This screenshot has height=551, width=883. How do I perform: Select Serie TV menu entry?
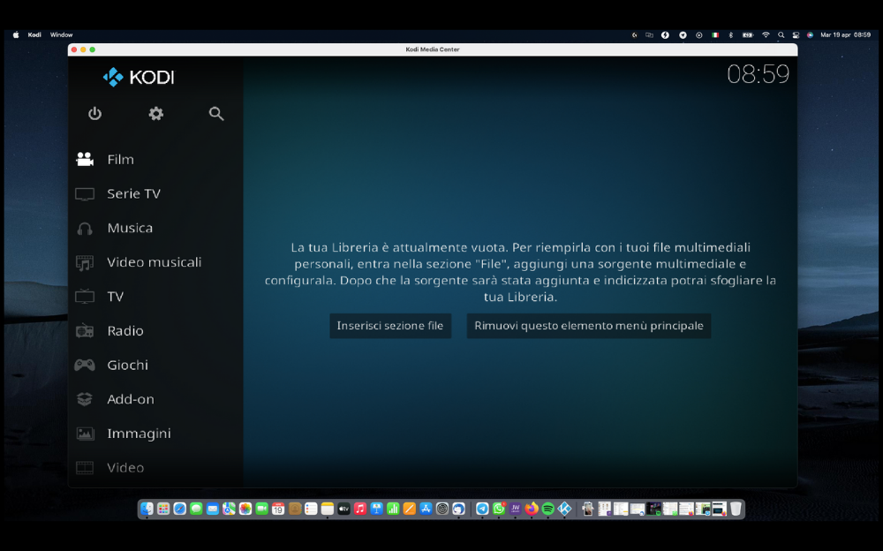(x=134, y=193)
